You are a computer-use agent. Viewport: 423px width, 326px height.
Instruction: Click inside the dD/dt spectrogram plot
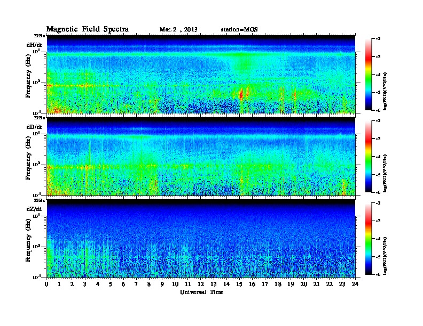coord(201,156)
